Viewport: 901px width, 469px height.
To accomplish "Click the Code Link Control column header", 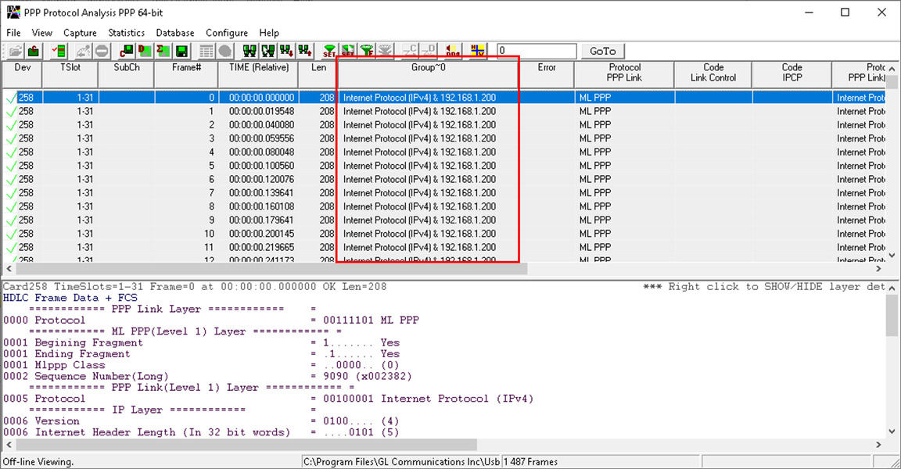I will point(713,74).
